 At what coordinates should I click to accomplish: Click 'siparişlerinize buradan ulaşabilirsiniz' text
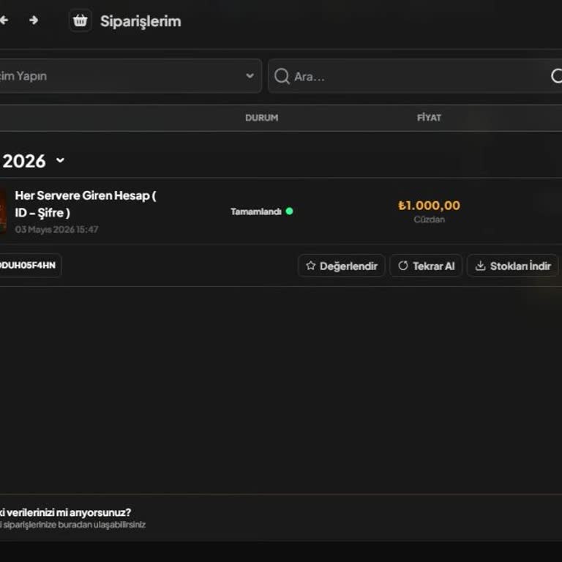[73, 525]
